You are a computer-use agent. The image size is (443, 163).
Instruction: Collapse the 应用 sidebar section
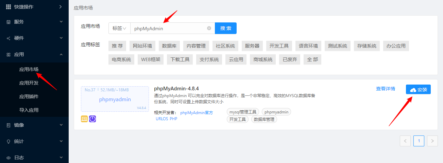pyautogui.click(x=61, y=54)
